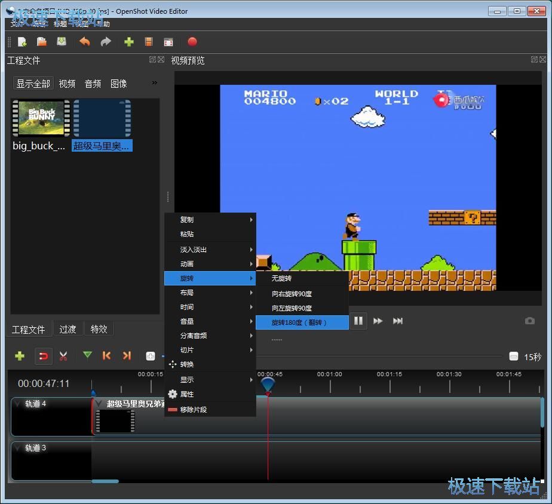Toggle the red magnet snapping tool
This screenshot has height=504, width=552.
44,356
